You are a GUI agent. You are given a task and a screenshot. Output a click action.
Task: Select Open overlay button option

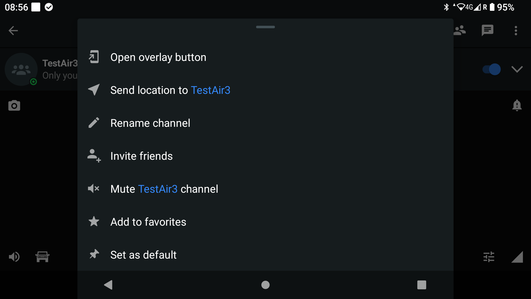[265, 57]
